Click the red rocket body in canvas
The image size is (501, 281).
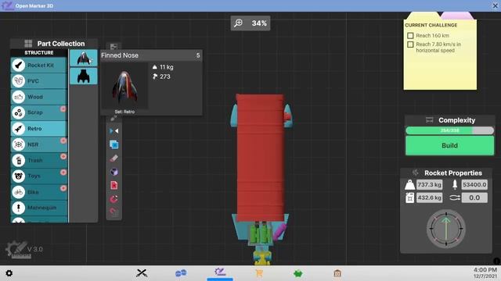point(260,158)
